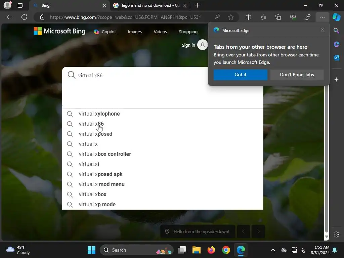Launch Google Chrome from taskbar
Screen dimensions: 344x258
226,250
